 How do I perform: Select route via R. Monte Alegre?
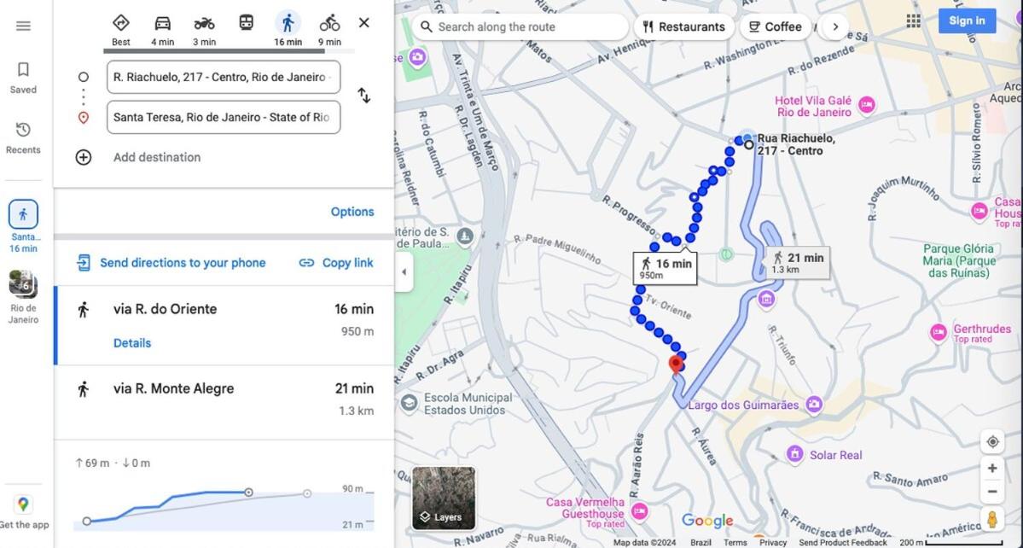coord(224,403)
